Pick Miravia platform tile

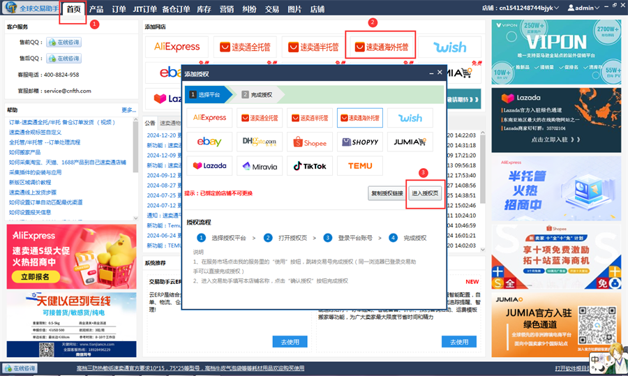260,166
